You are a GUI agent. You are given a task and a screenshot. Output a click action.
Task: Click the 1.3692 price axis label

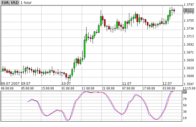(189, 44)
